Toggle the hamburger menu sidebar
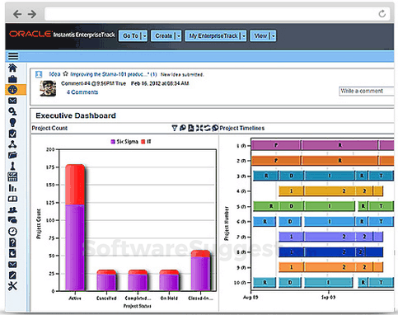The width and height of the screenshot is (398, 315). point(13,56)
